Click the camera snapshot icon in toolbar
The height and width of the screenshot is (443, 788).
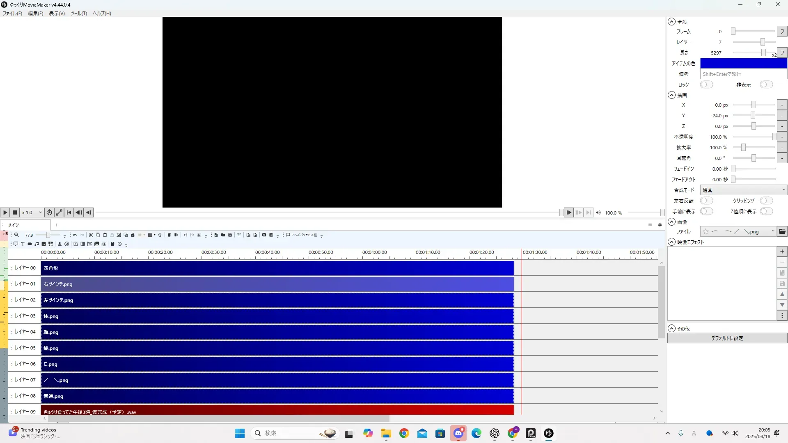click(x=264, y=235)
